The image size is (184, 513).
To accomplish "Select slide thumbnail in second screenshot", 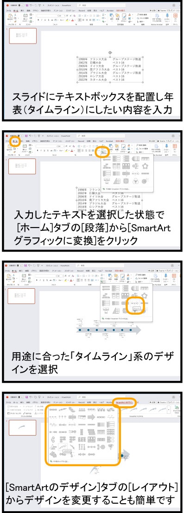I will [x=22, y=166].
